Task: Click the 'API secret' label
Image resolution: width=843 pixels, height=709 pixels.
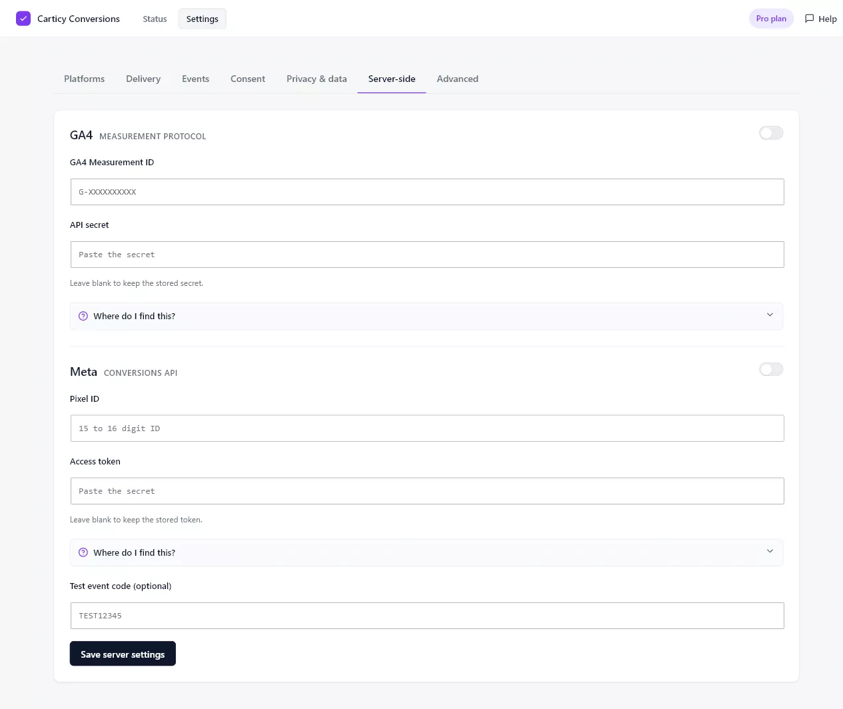Action: pyautogui.click(x=89, y=225)
